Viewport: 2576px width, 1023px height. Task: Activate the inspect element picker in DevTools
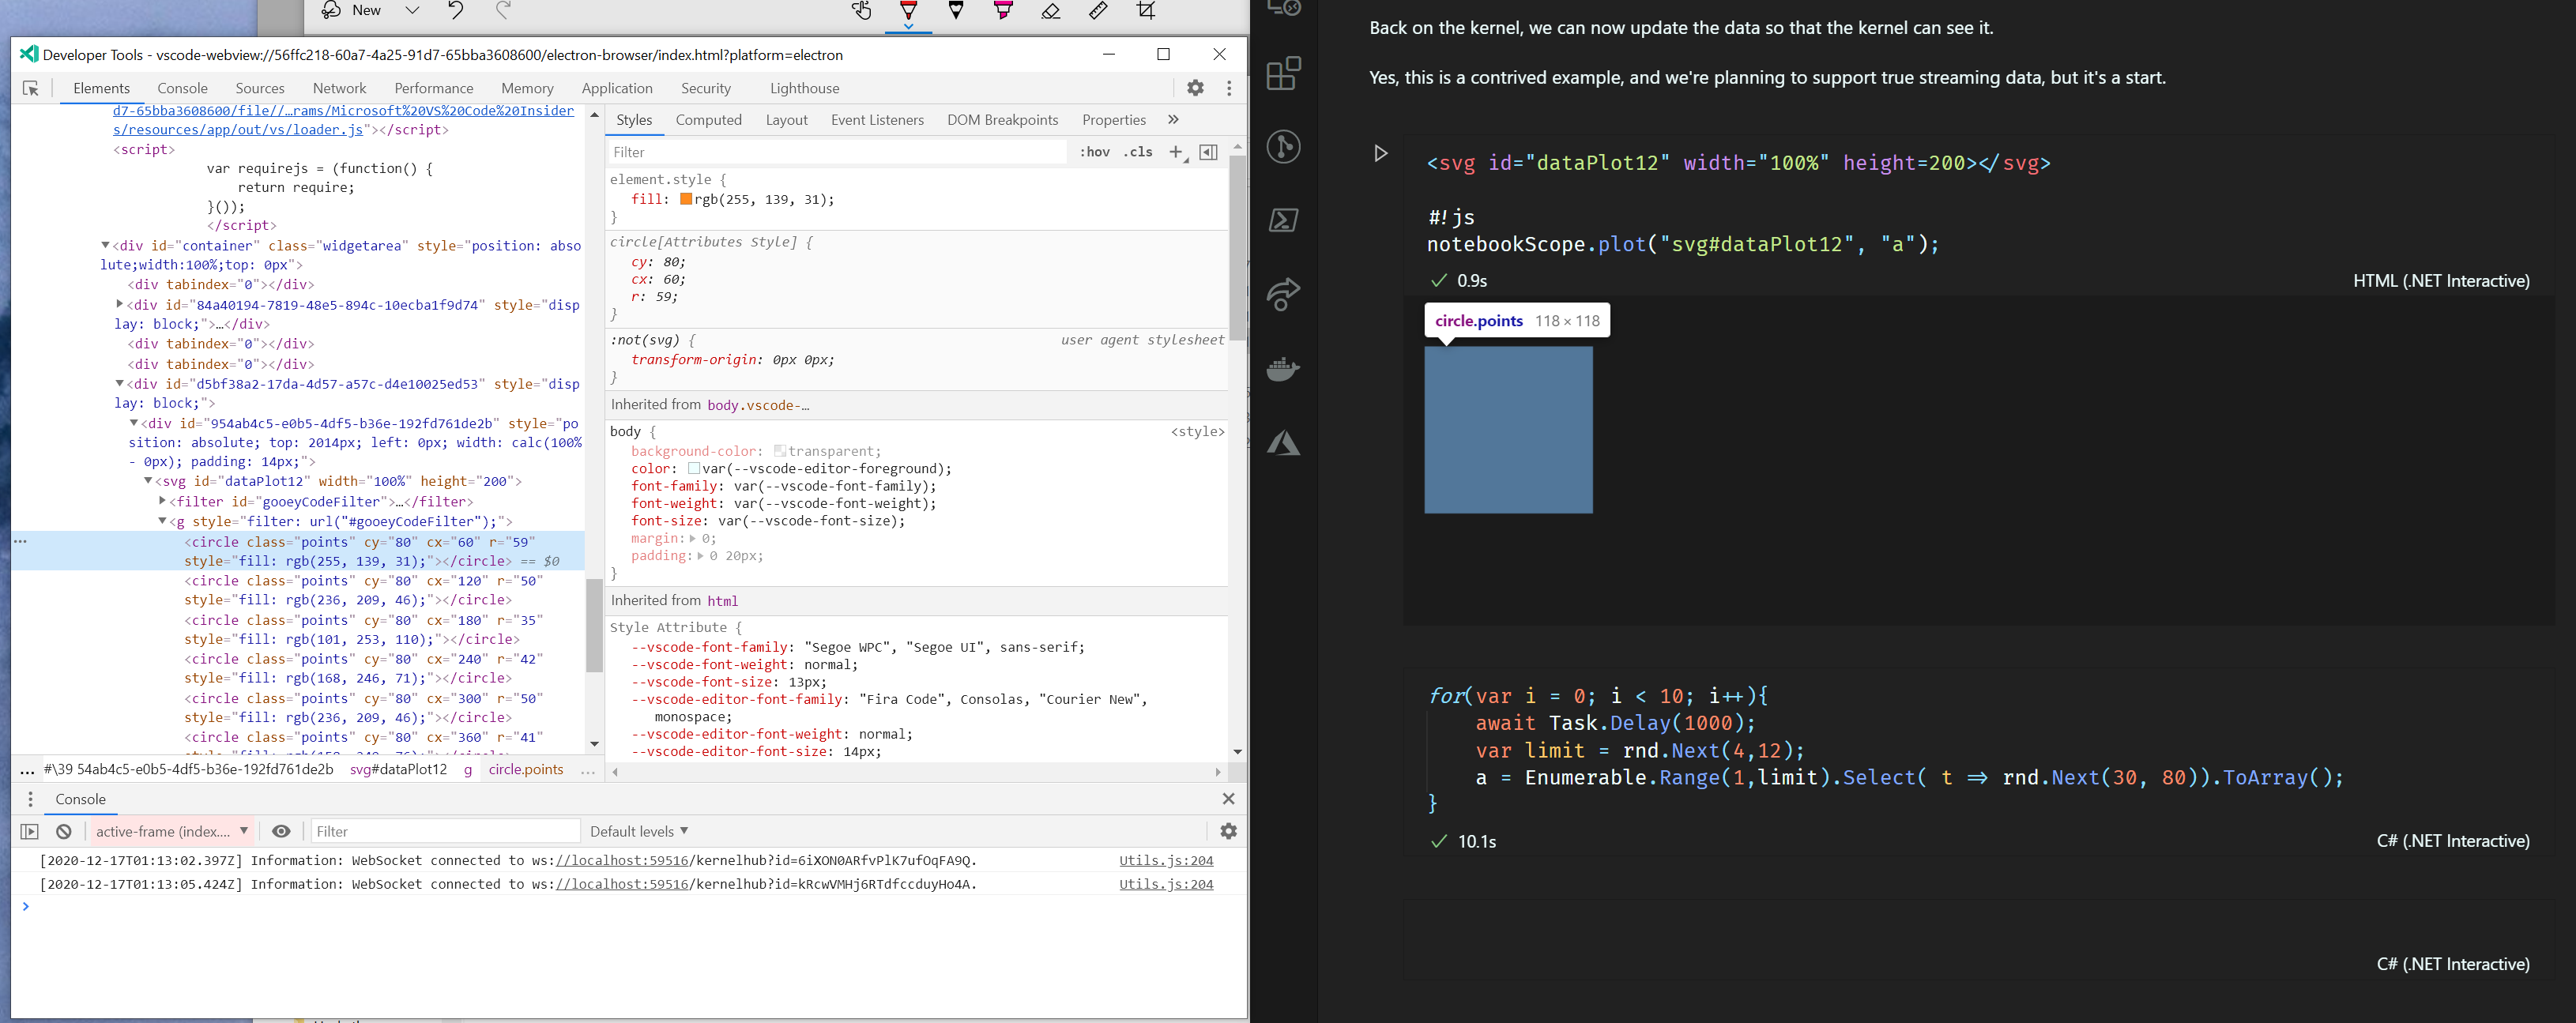point(31,88)
